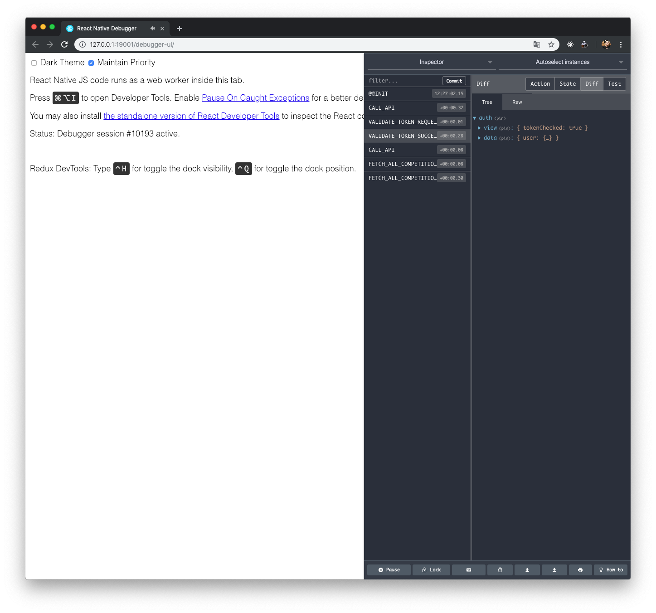This screenshot has width=656, height=613.
Task: View site information icon in address bar
Action: point(83,44)
